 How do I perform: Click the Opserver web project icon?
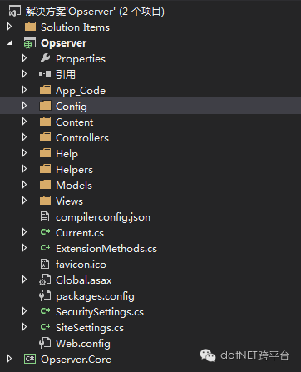(30, 43)
